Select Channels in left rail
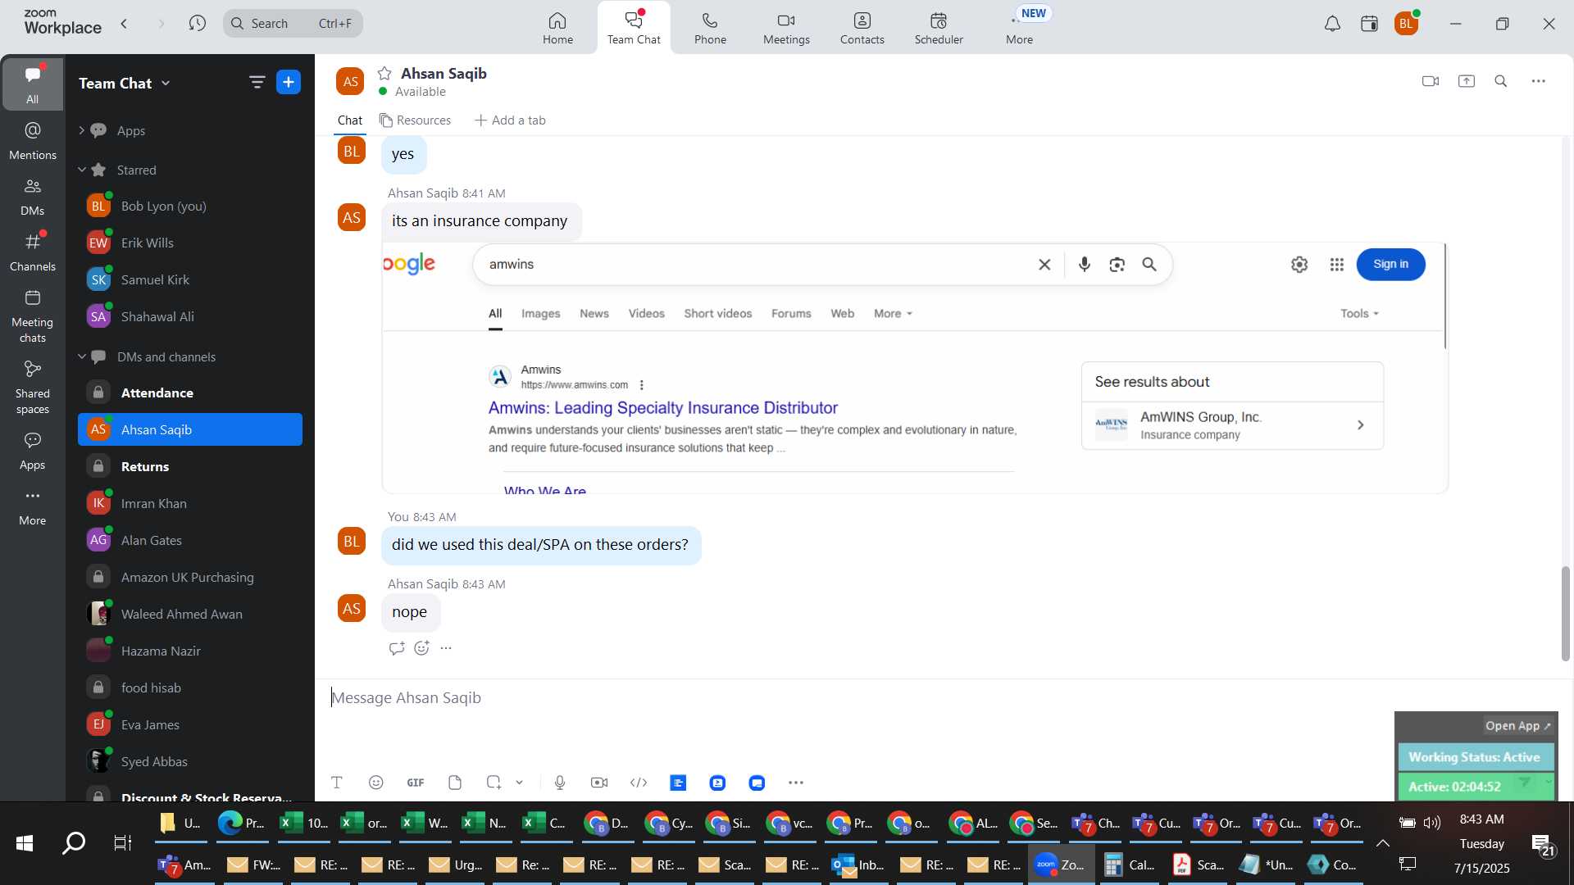This screenshot has height=885, width=1574. click(x=33, y=252)
